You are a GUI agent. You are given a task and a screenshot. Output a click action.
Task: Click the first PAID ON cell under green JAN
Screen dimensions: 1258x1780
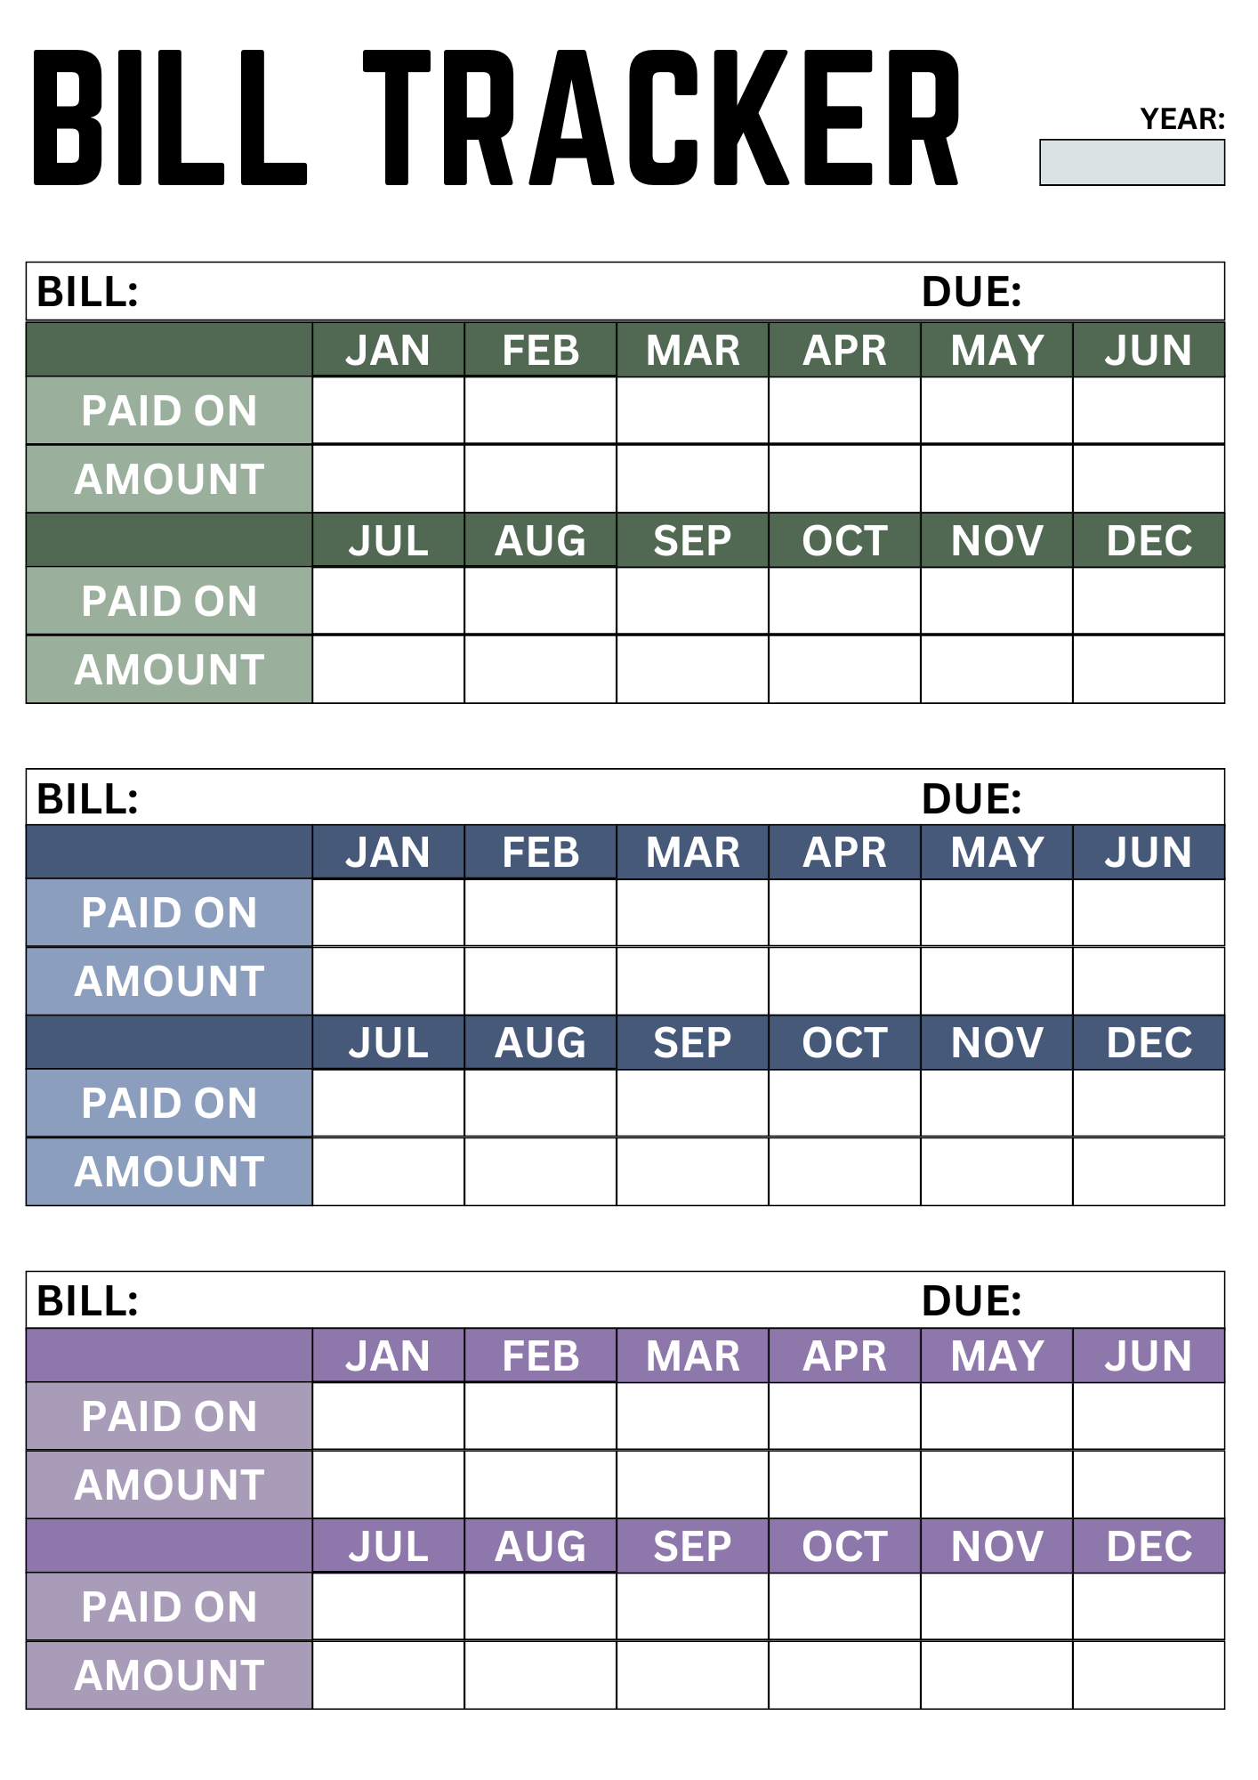tap(388, 410)
